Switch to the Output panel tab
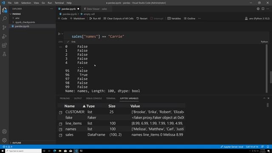The height and width of the screenshot is (153, 272). (78, 98)
